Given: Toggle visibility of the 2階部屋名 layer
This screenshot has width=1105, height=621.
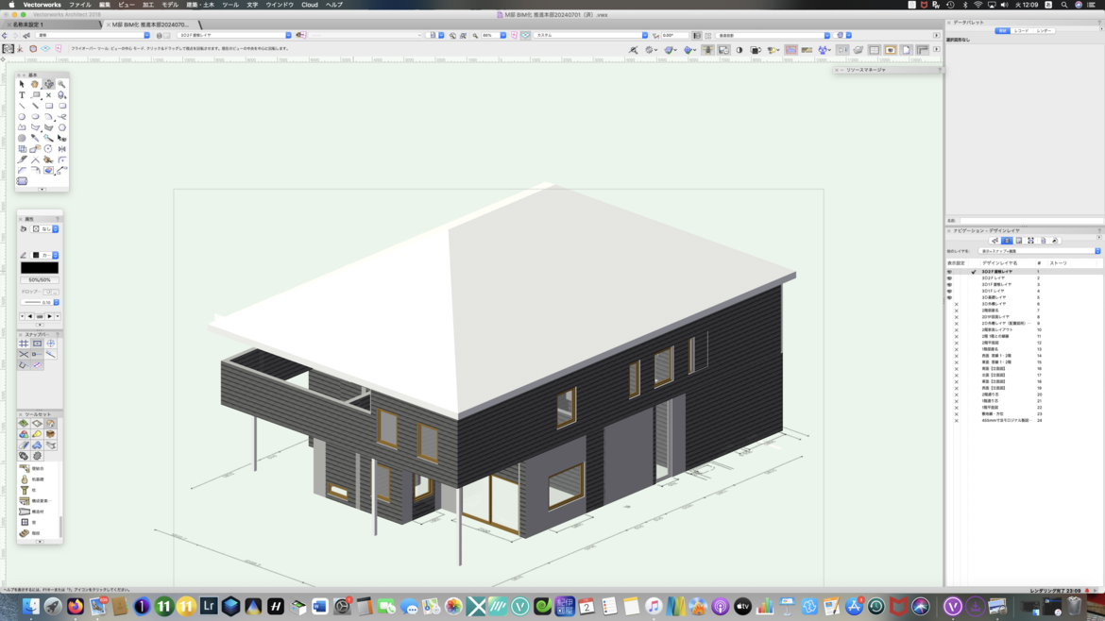Looking at the screenshot, I should (x=956, y=310).
